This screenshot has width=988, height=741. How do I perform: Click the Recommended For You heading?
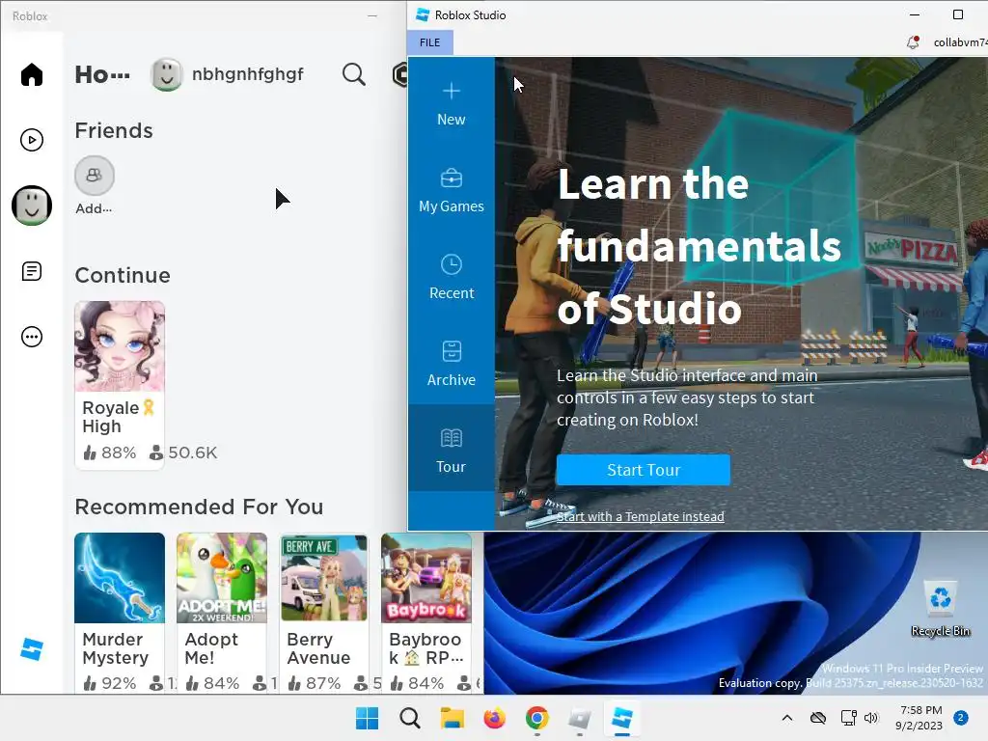[199, 507]
